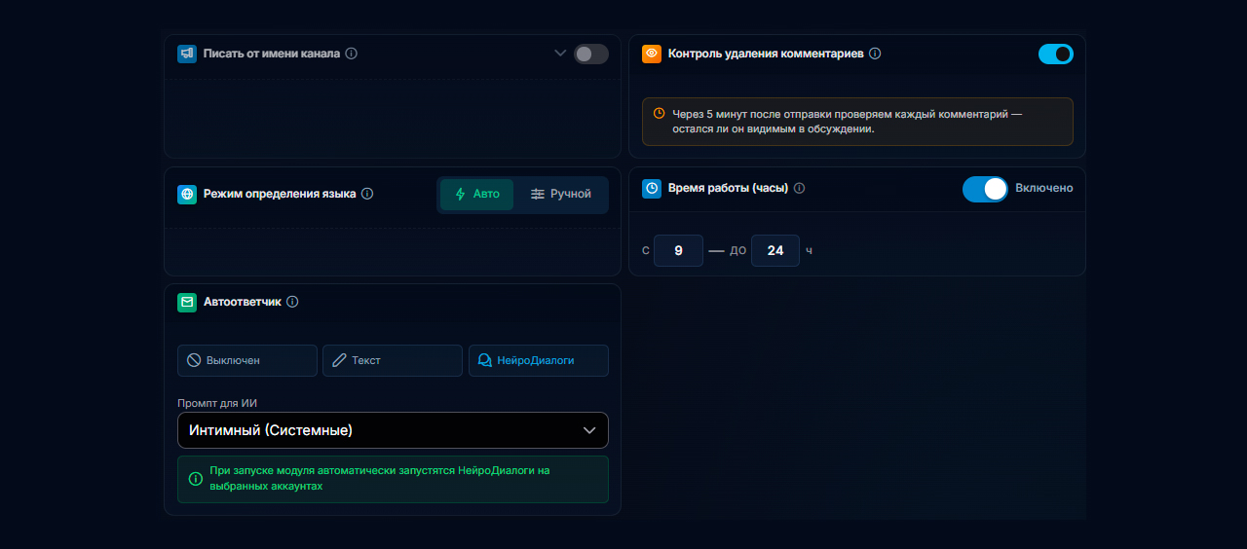
Task: Click the info icon in the green НейроДиалоги notice
Action: coord(196,479)
